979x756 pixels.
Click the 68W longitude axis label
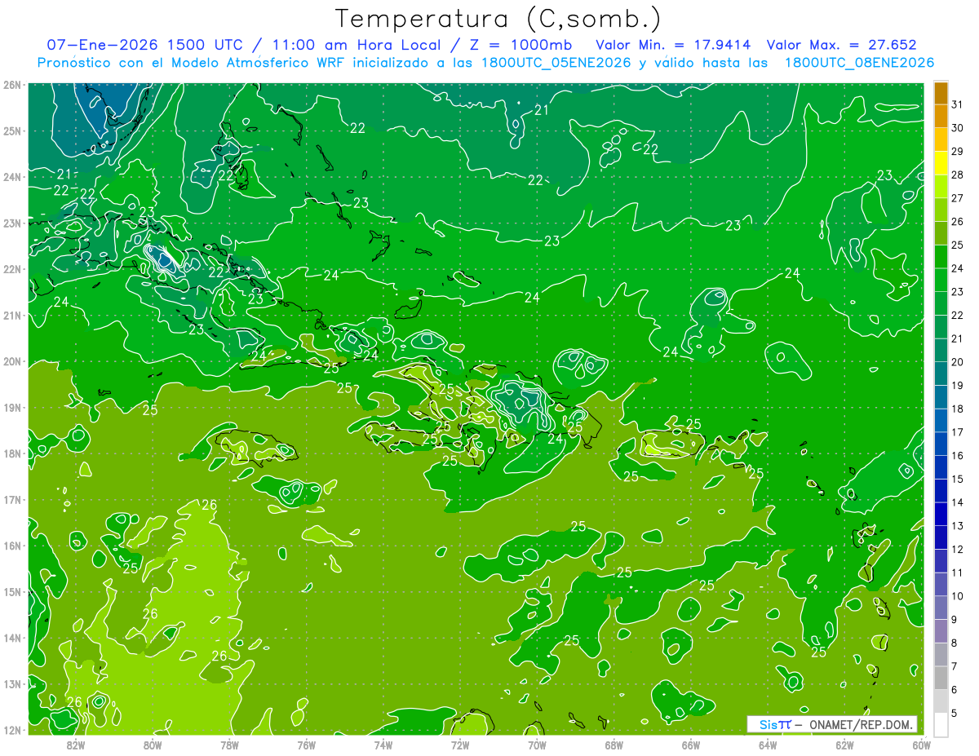click(614, 745)
